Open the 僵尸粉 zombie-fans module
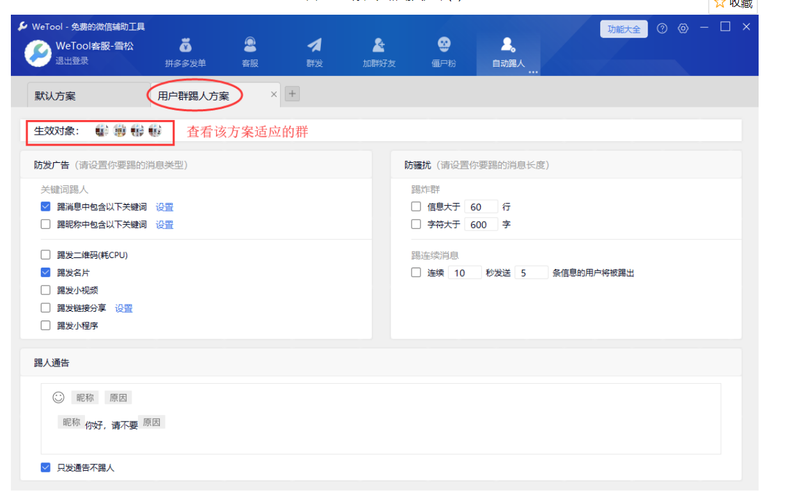 444,52
